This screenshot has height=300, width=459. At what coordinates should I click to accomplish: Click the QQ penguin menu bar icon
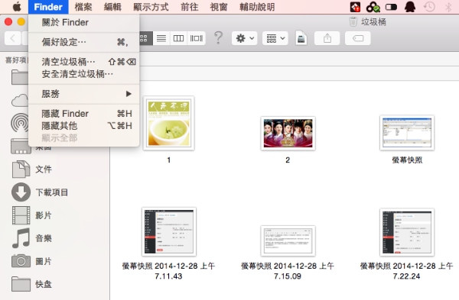(410, 7)
